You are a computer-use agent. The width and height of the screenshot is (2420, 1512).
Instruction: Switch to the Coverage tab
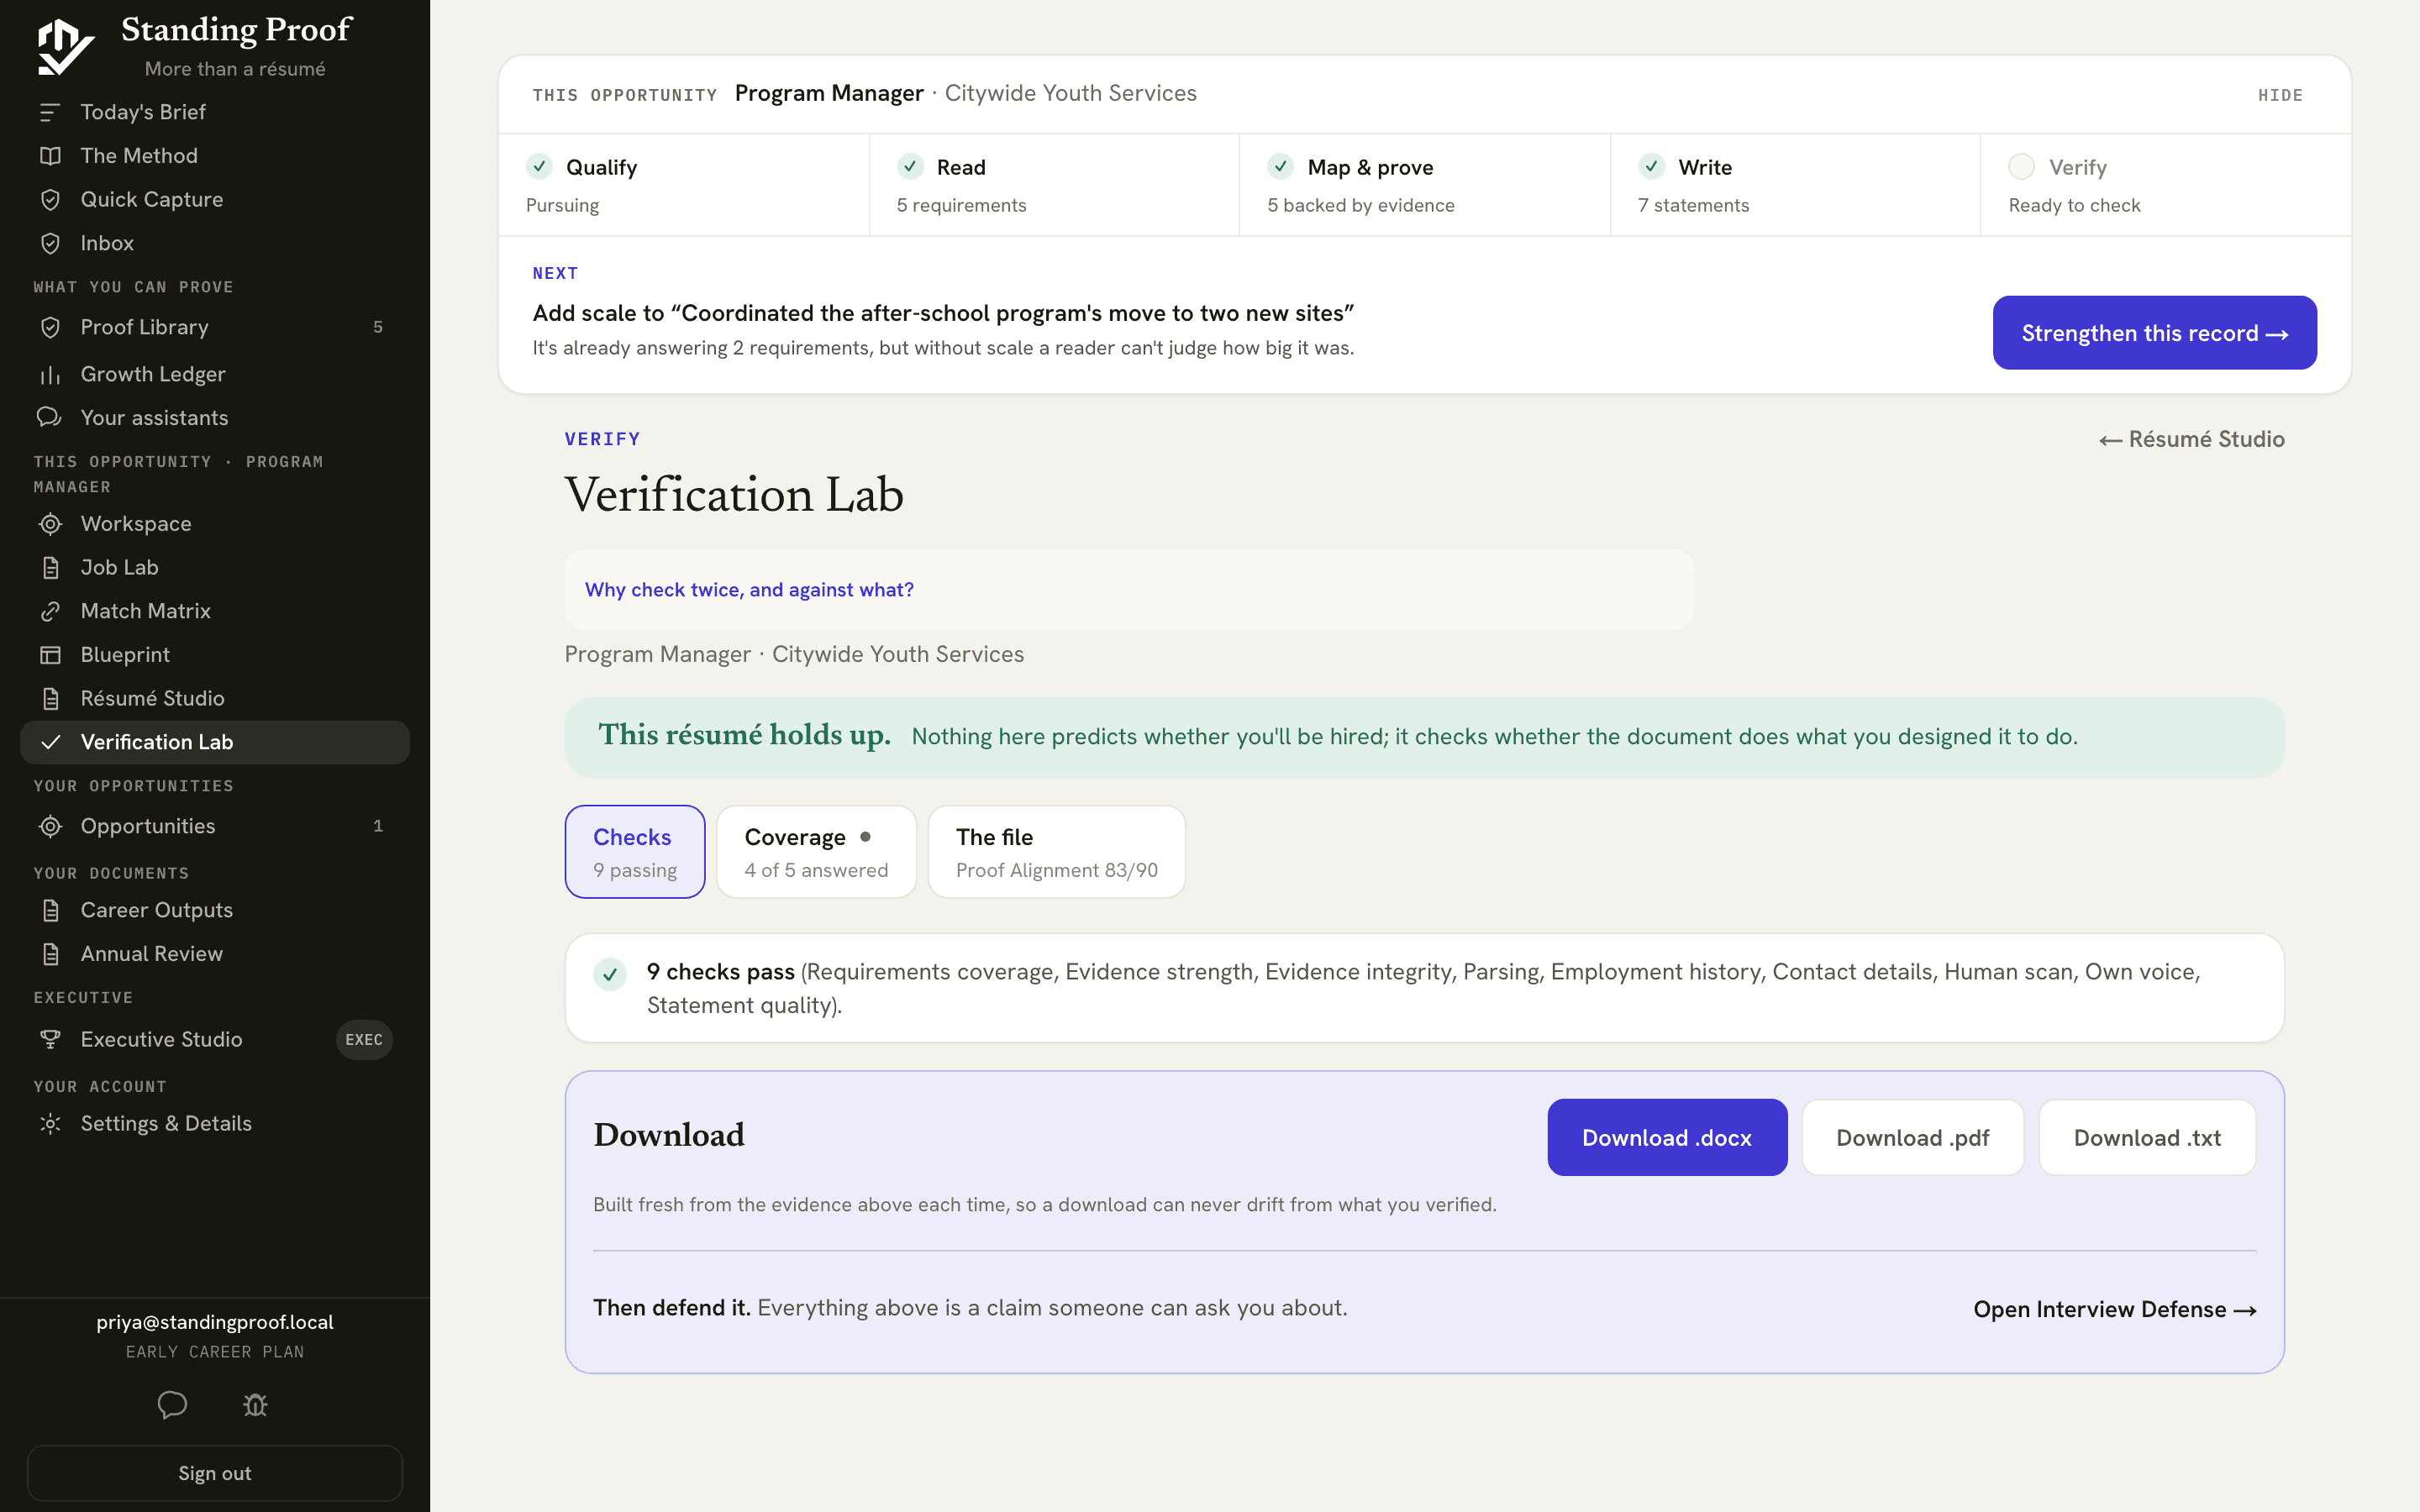click(816, 852)
